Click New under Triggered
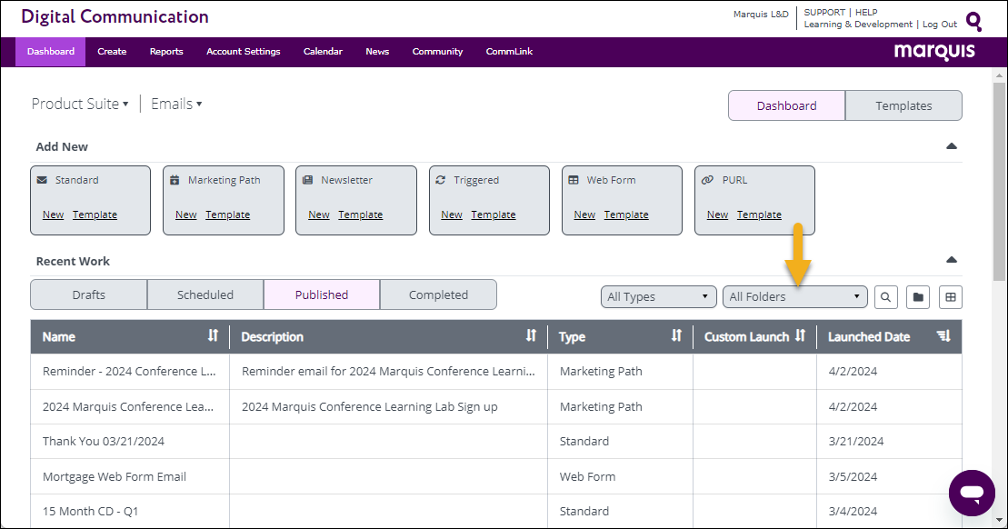Screen dimensions: 1008x529 point(452,215)
